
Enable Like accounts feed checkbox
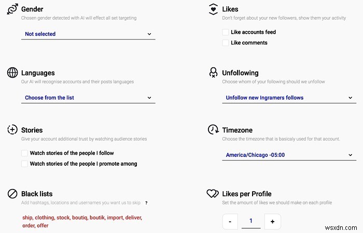click(226, 32)
